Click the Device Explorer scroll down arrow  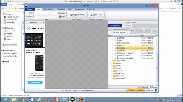click(157, 84)
